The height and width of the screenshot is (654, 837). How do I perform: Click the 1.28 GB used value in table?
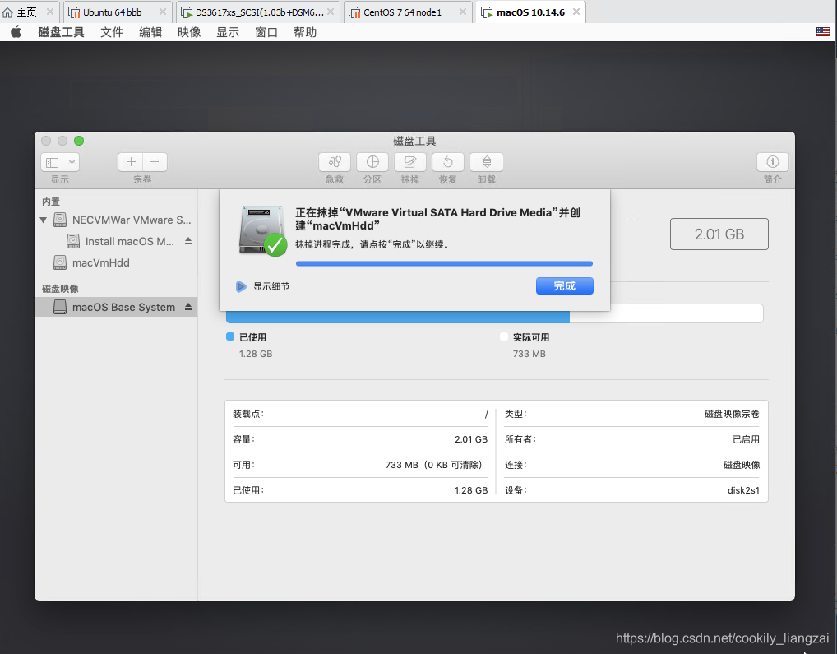pos(471,490)
